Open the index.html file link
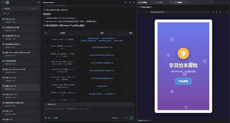 point(118,41)
